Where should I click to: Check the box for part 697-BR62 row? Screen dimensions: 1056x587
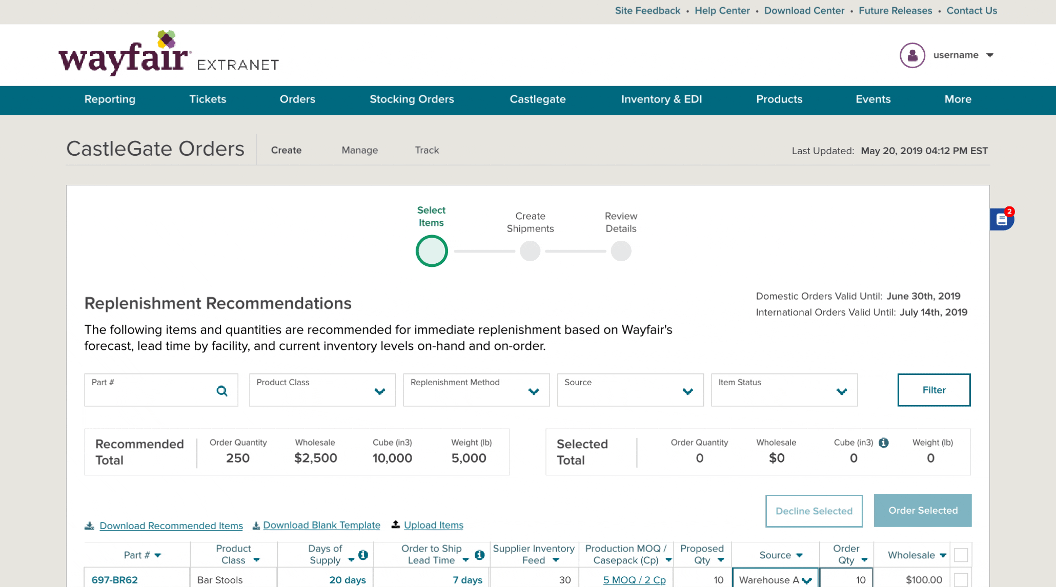point(961,579)
